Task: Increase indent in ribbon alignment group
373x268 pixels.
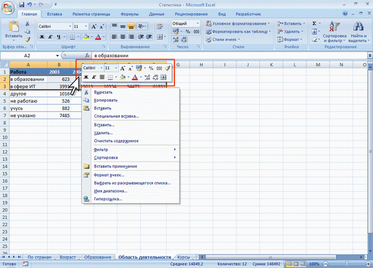Action: pos(149,37)
